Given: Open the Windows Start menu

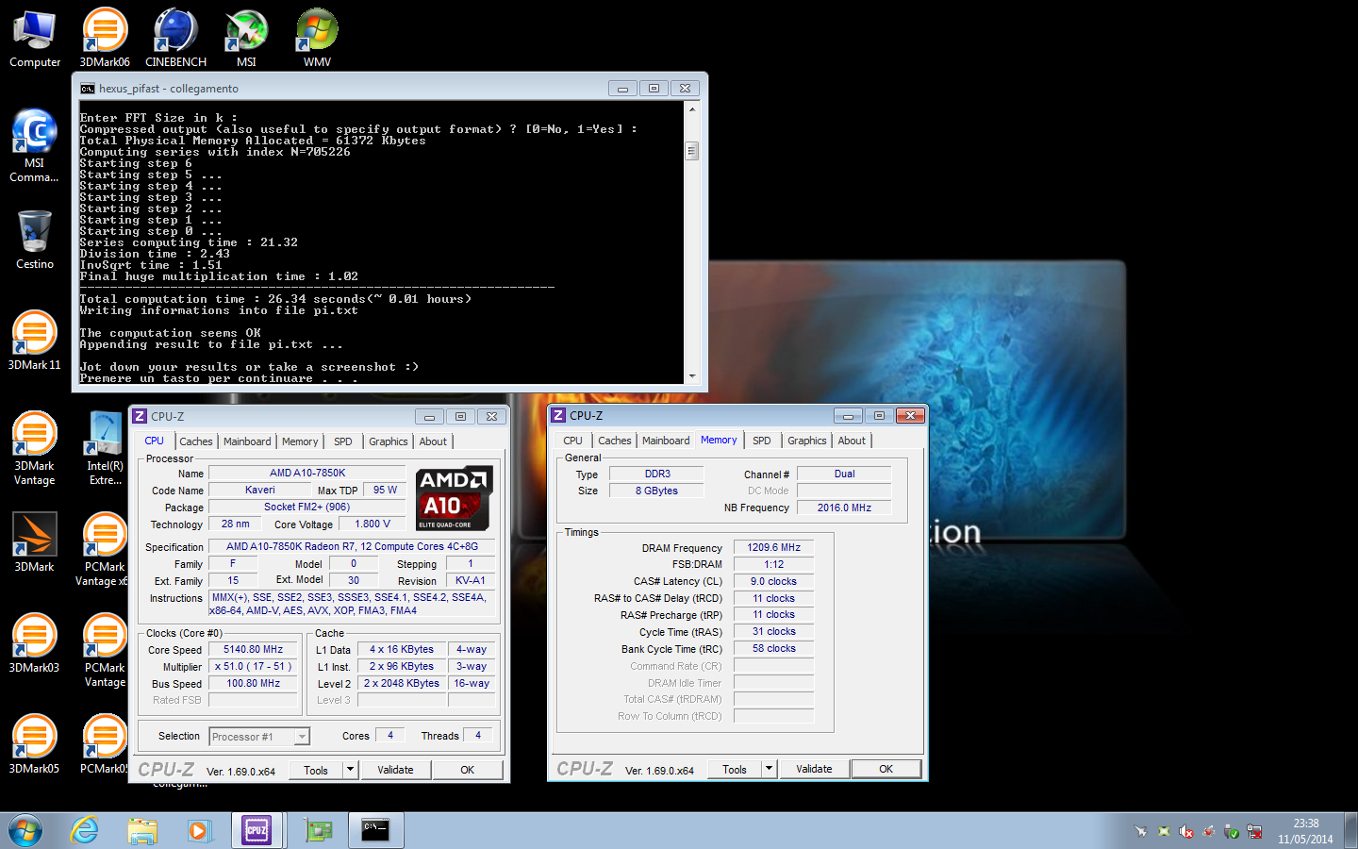Looking at the screenshot, I should [25, 831].
